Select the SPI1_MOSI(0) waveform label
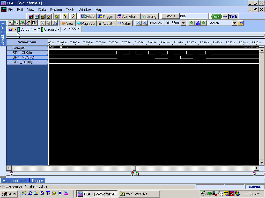This screenshot has height=198, width=265. pos(27,57)
